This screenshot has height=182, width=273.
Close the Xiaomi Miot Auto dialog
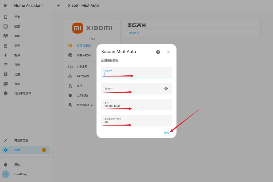(168, 52)
